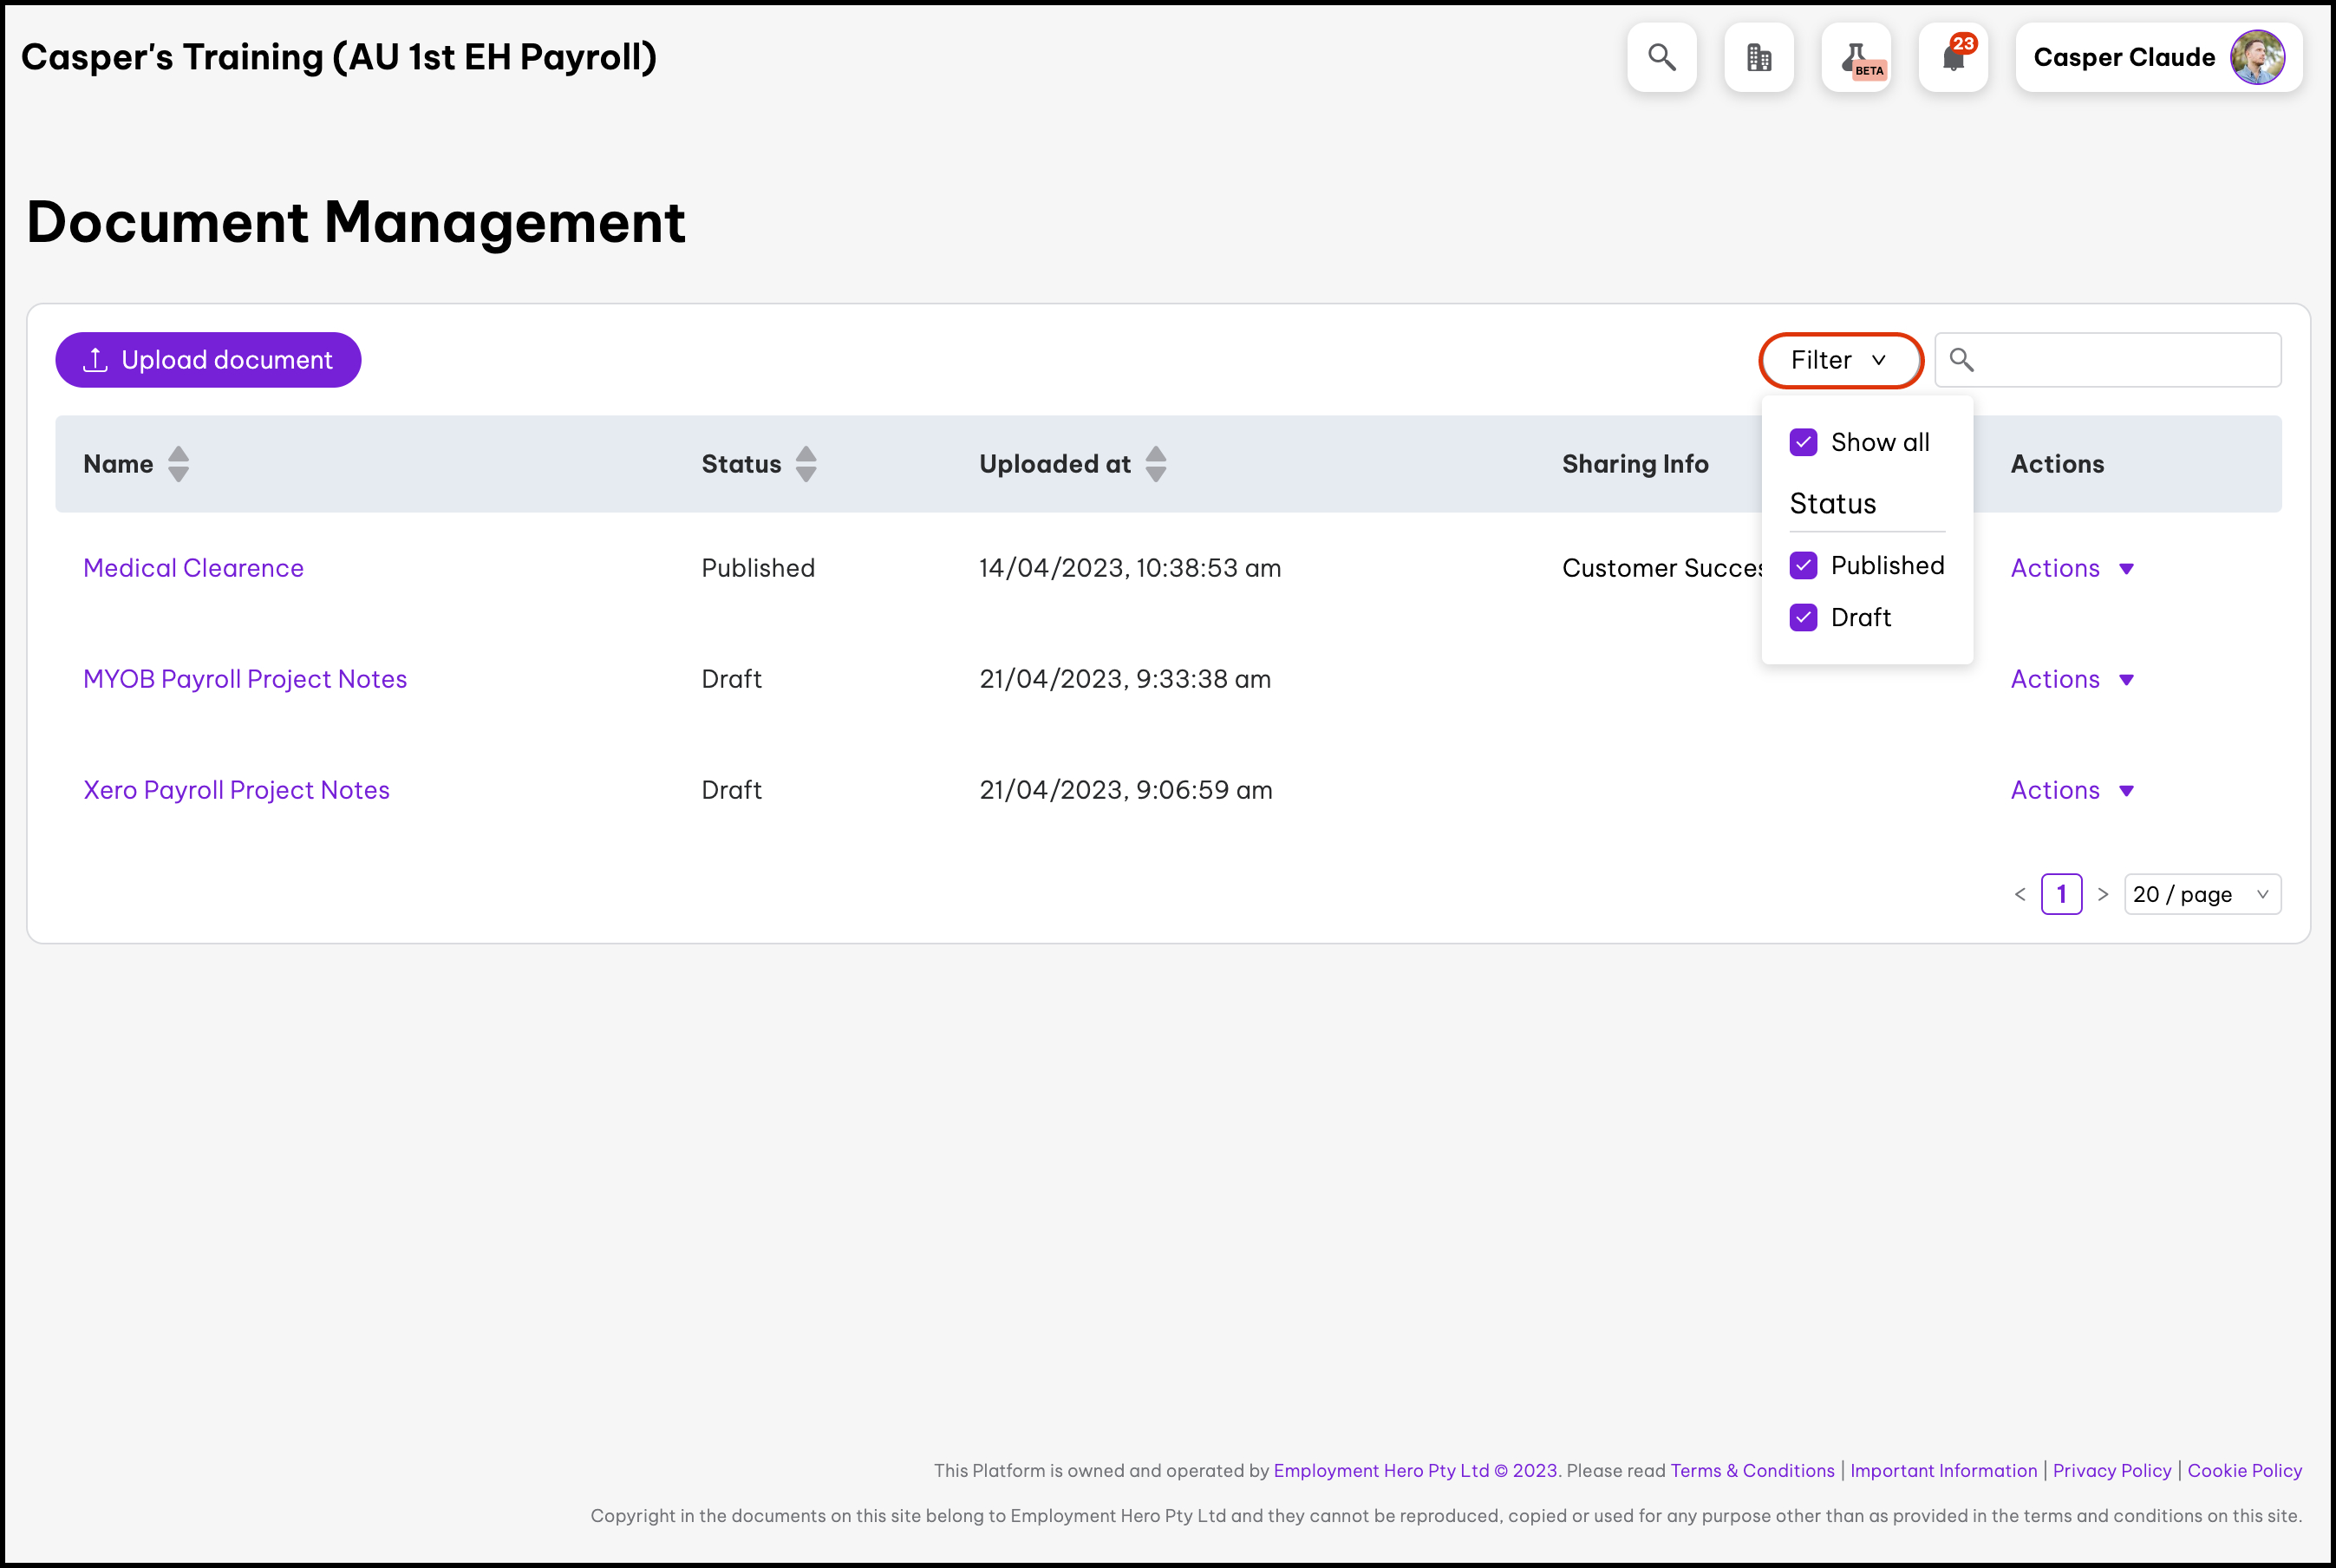Sort by Status column arrows

[806, 464]
